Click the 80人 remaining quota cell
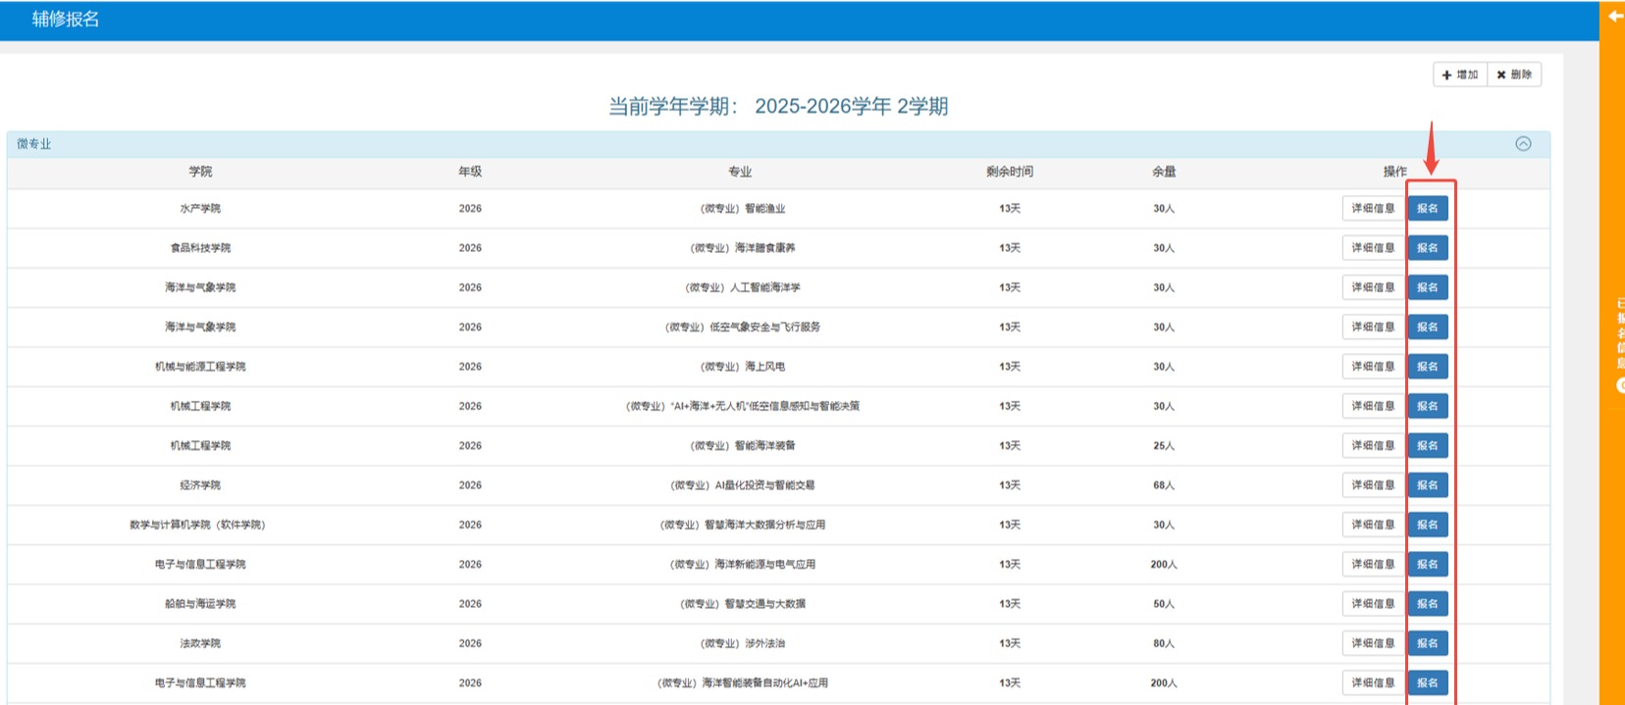The width and height of the screenshot is (1625, 705). [1164, 643]
